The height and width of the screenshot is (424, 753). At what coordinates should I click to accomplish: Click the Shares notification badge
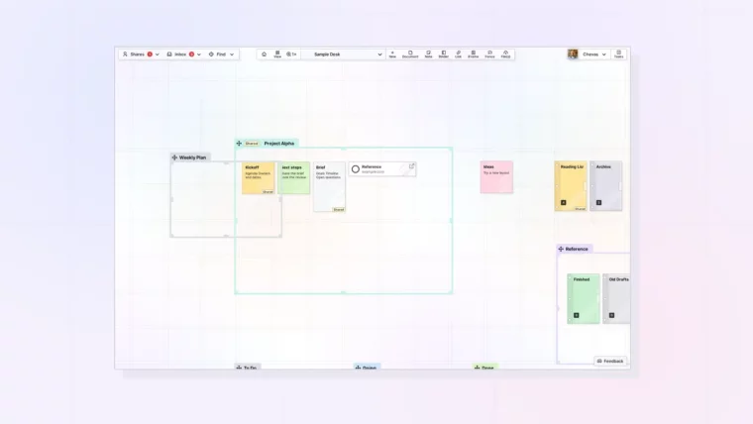(x=150, y=54)
